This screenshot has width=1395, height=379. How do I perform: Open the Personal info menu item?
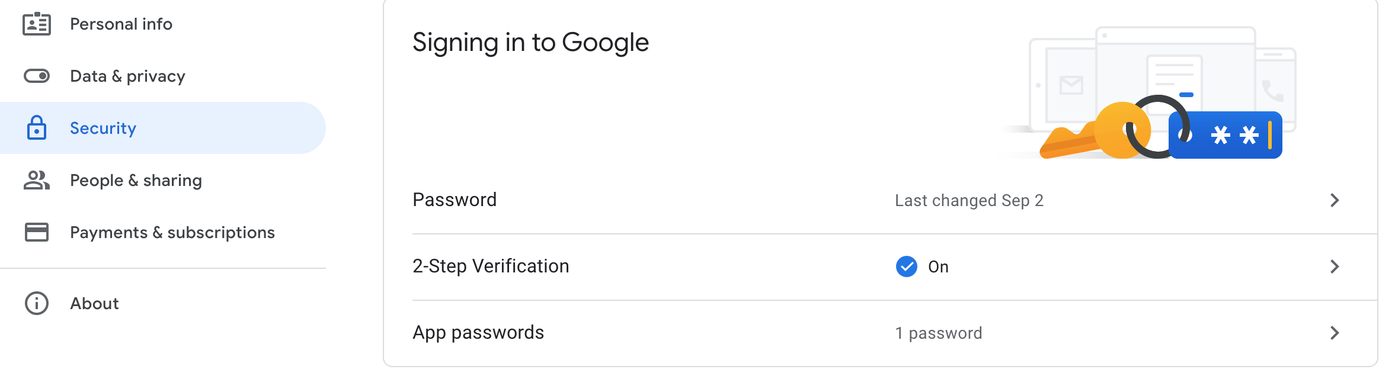[121, 24]
